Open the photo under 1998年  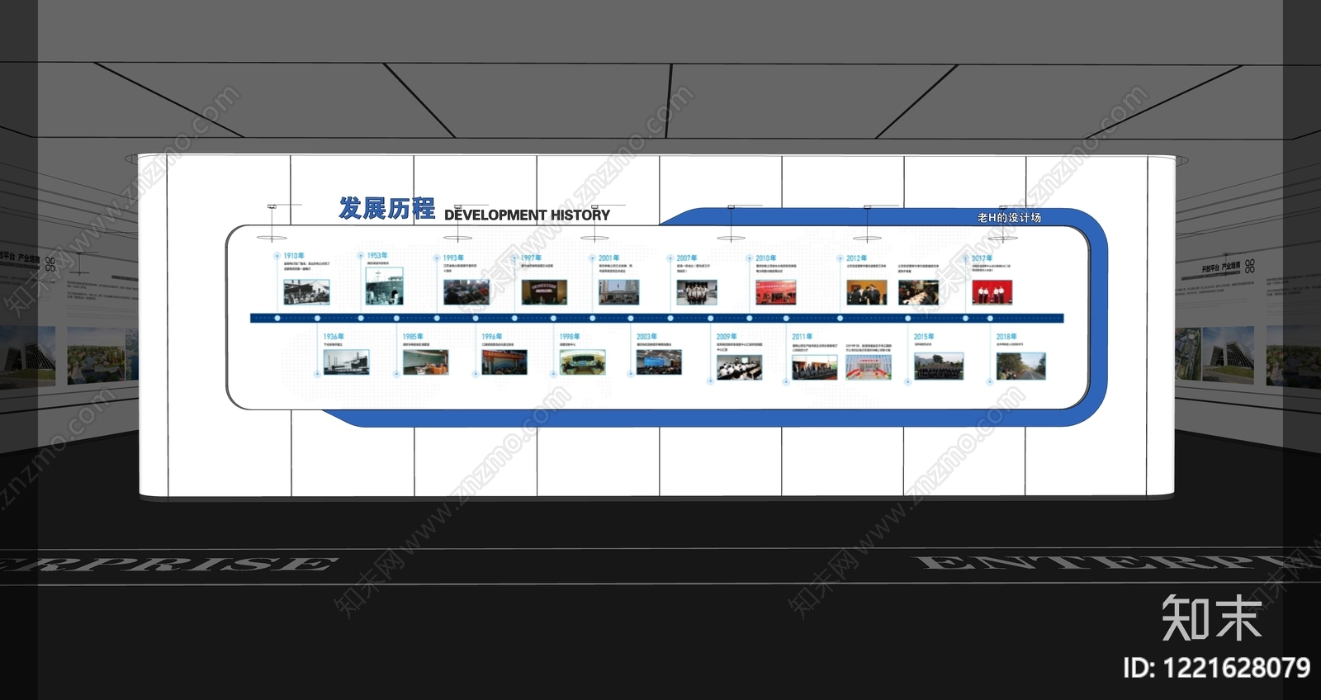point(582,362)
